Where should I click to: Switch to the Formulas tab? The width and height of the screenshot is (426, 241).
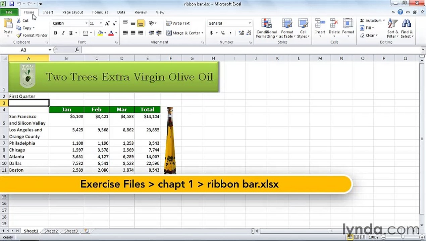(100, 12)
